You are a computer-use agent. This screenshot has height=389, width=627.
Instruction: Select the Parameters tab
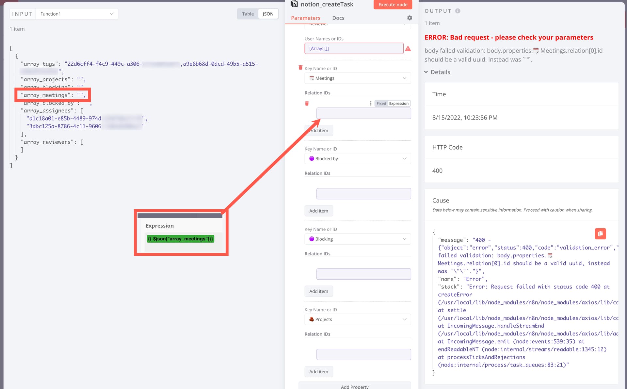[305, 18]
